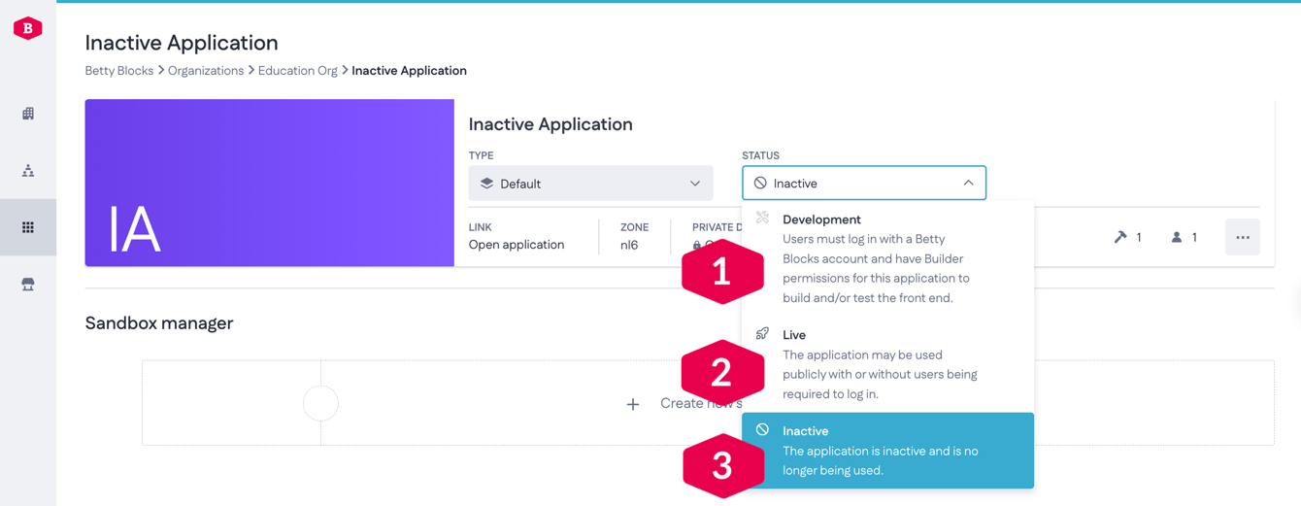The height and width of the screenshot is (506, 1301).
Task: Click the purple IA application thumbnail
Action: tap(270, 183)
